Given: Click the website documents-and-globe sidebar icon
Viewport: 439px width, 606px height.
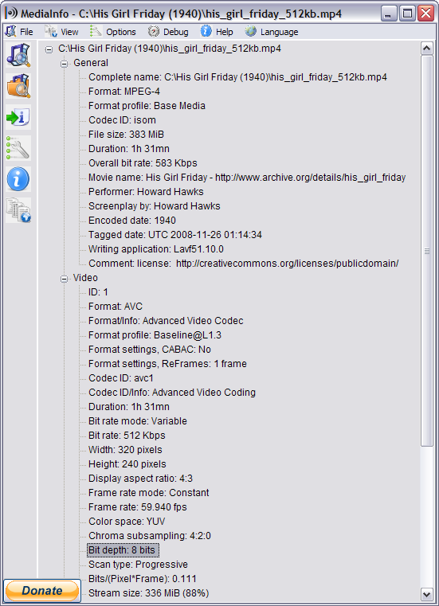Looking at the screenshot, I should click(x=18, y=210).
